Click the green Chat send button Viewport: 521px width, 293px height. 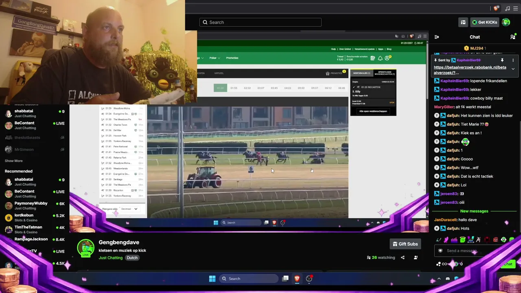point(508,264)
